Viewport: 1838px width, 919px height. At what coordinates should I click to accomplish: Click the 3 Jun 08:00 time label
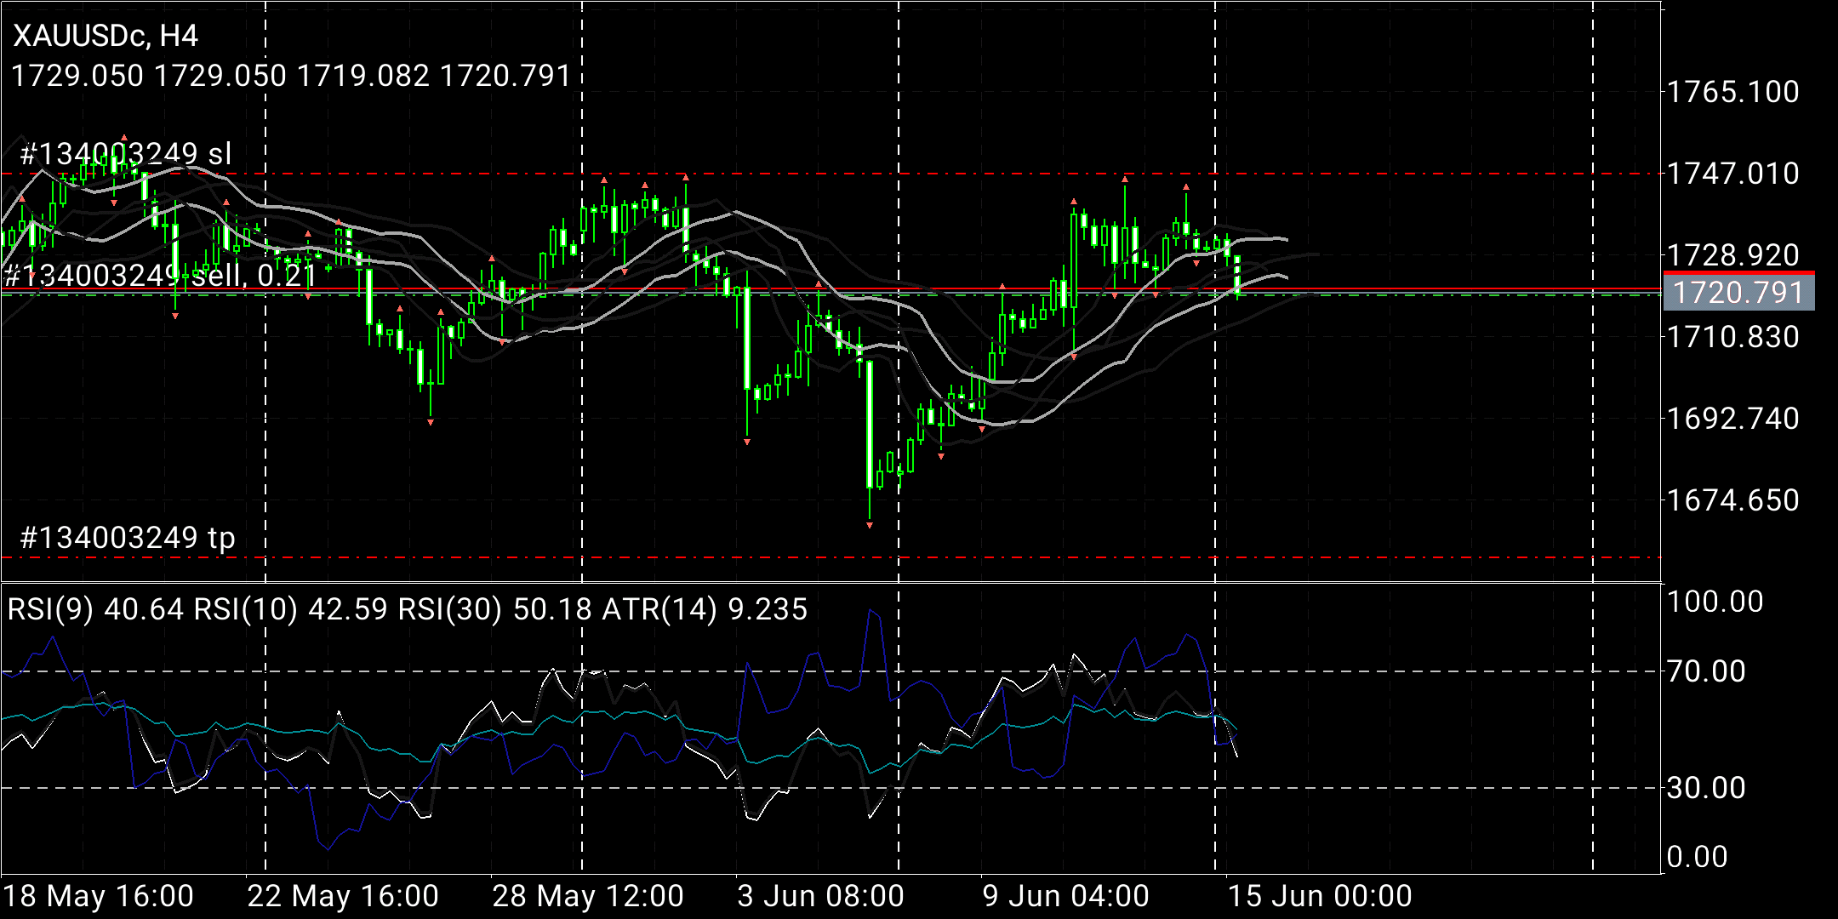(x=820, y=896)
